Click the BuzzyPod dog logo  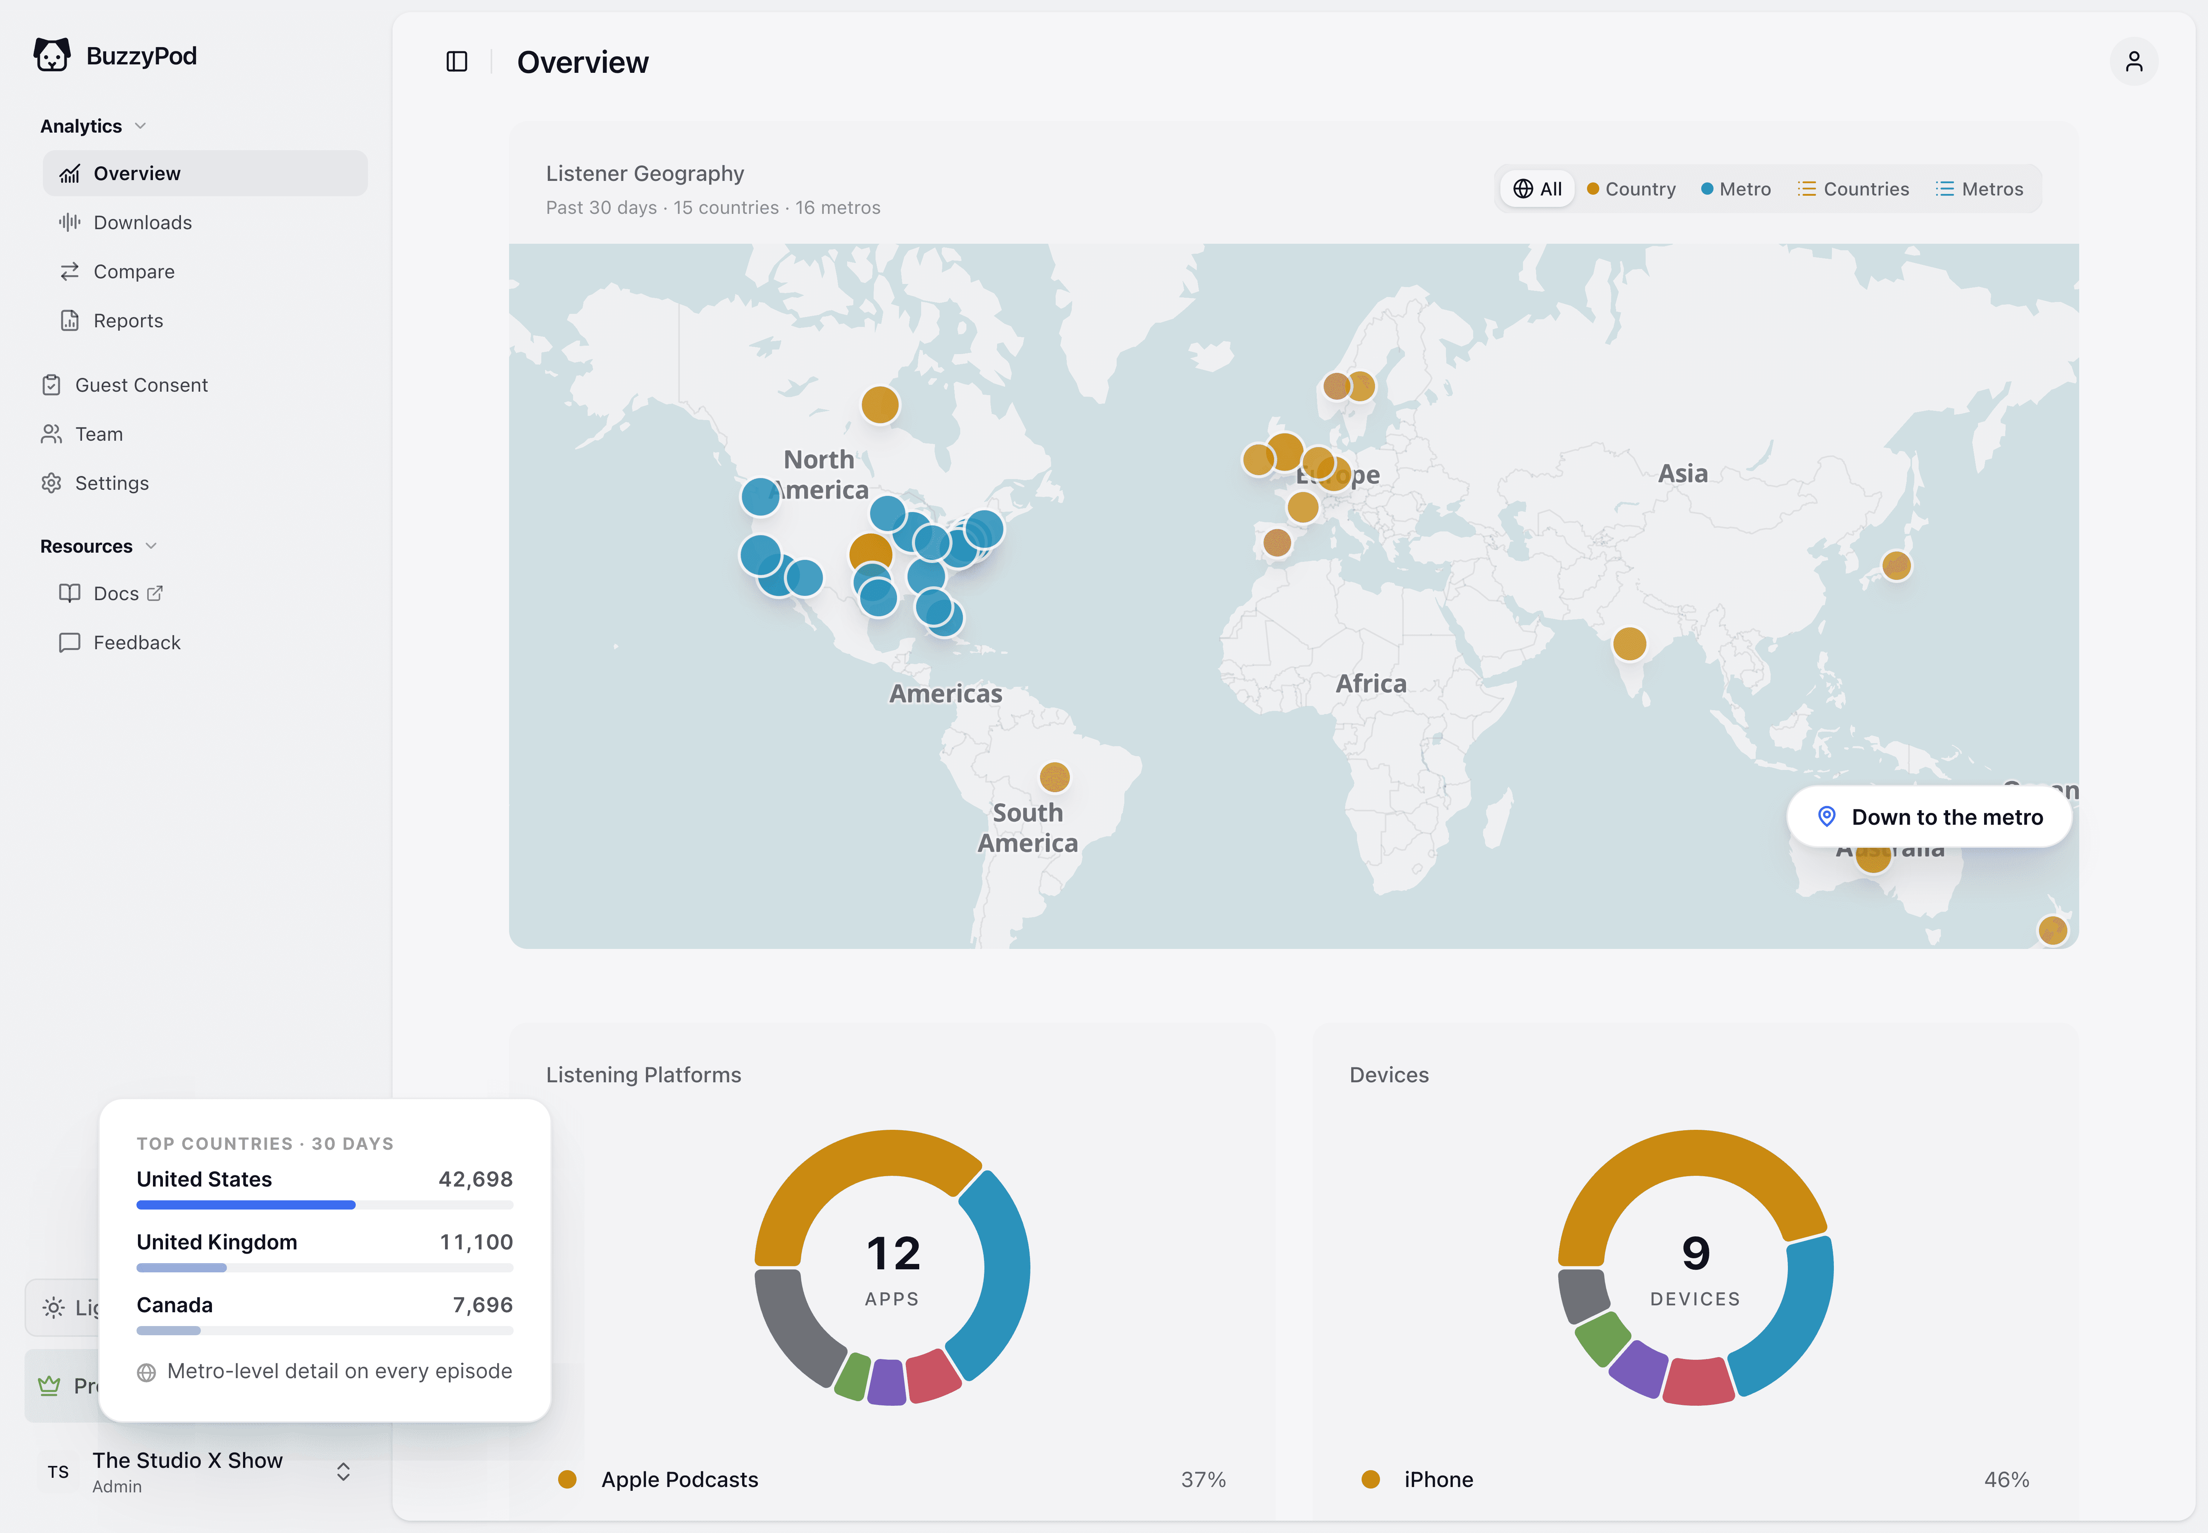point(52,56)
